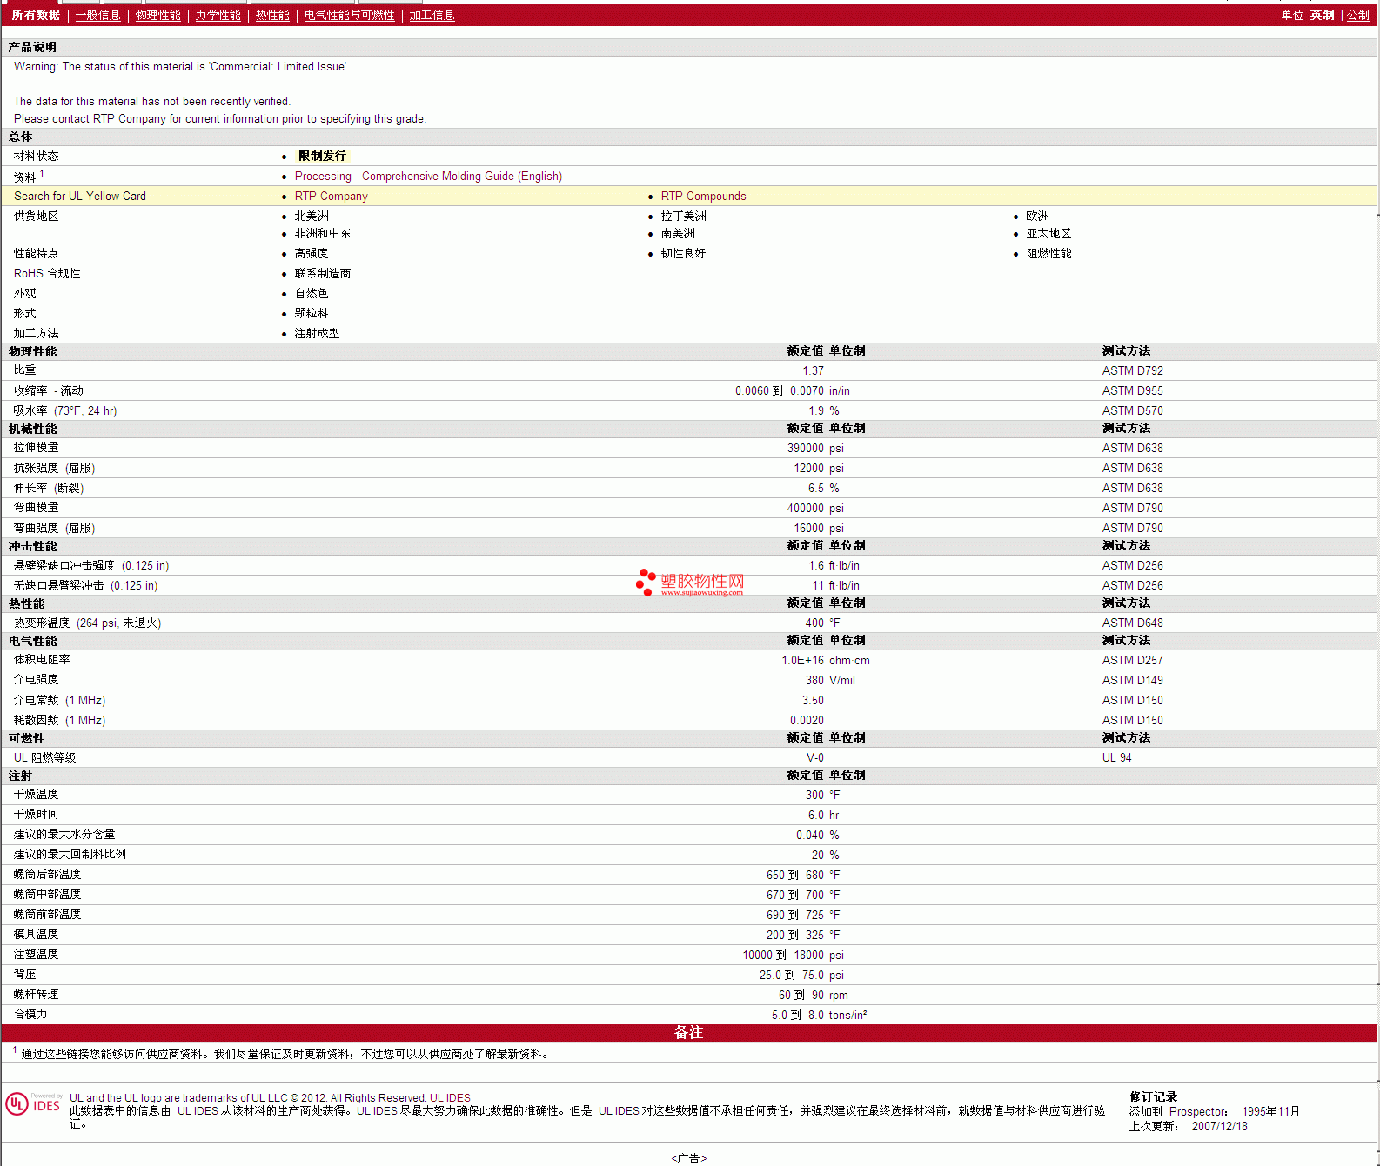Select the ASTM D955 test method
1380x1166 pixels.
click(1132, 390)
